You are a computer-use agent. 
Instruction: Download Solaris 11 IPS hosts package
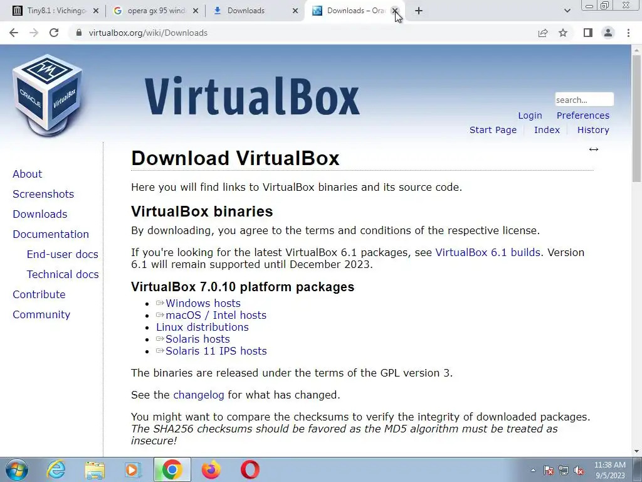[x=216, y=351]
